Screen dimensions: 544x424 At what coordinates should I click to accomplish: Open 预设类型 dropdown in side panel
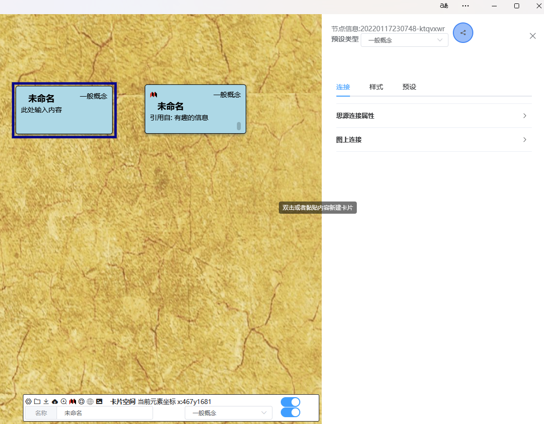[x=405, y=40]
